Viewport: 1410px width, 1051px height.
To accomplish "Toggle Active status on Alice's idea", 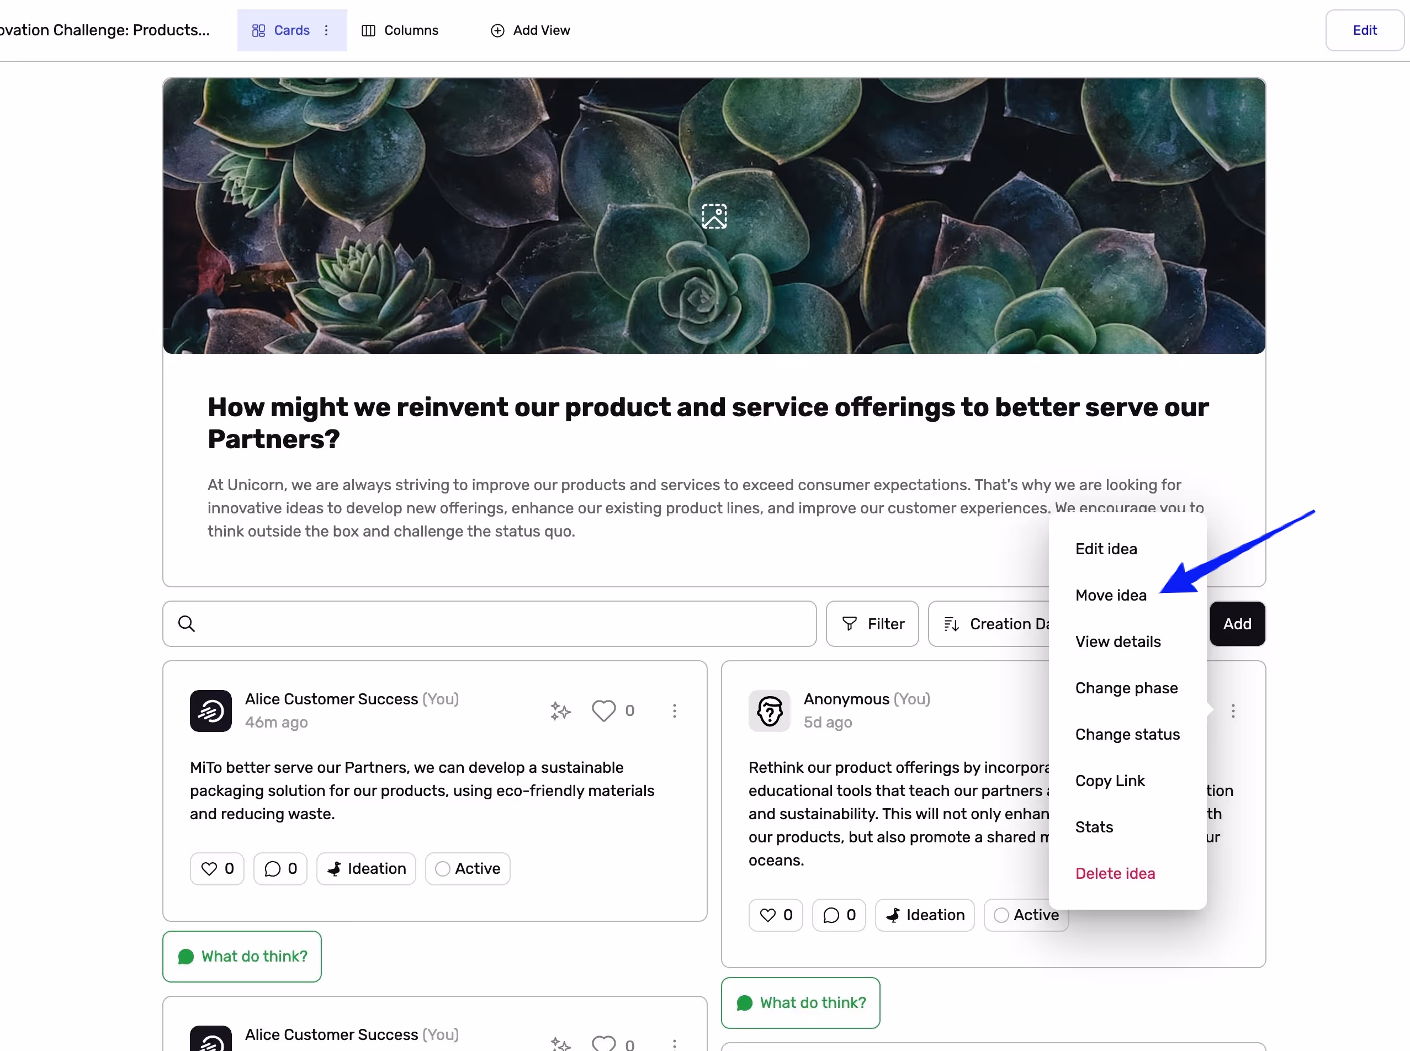I will pyautogui.click(x=468, y=868).
